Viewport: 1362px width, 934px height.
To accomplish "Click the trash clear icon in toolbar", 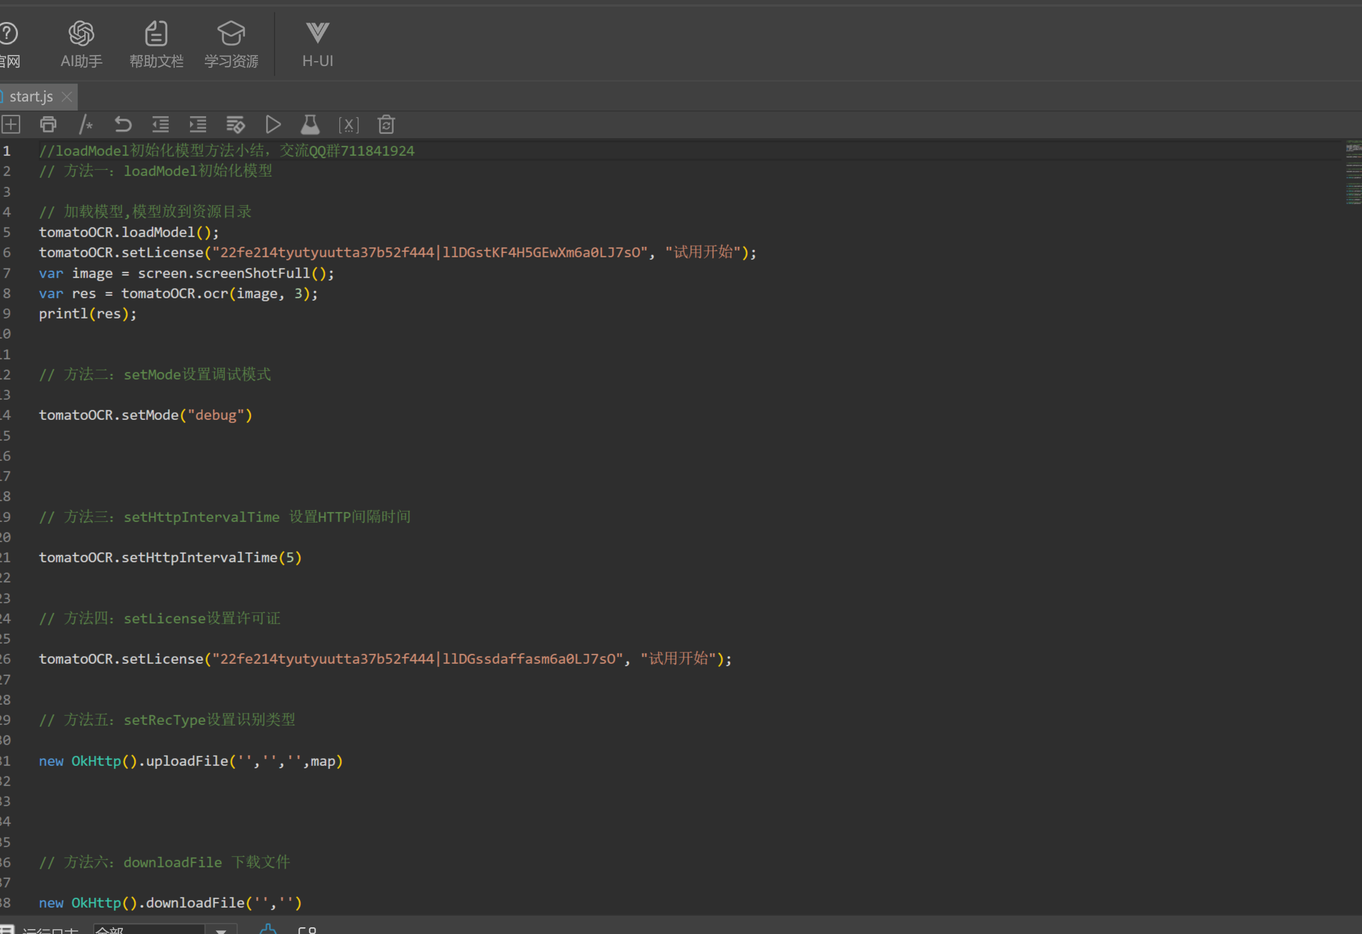I will (x=386, y=125).
